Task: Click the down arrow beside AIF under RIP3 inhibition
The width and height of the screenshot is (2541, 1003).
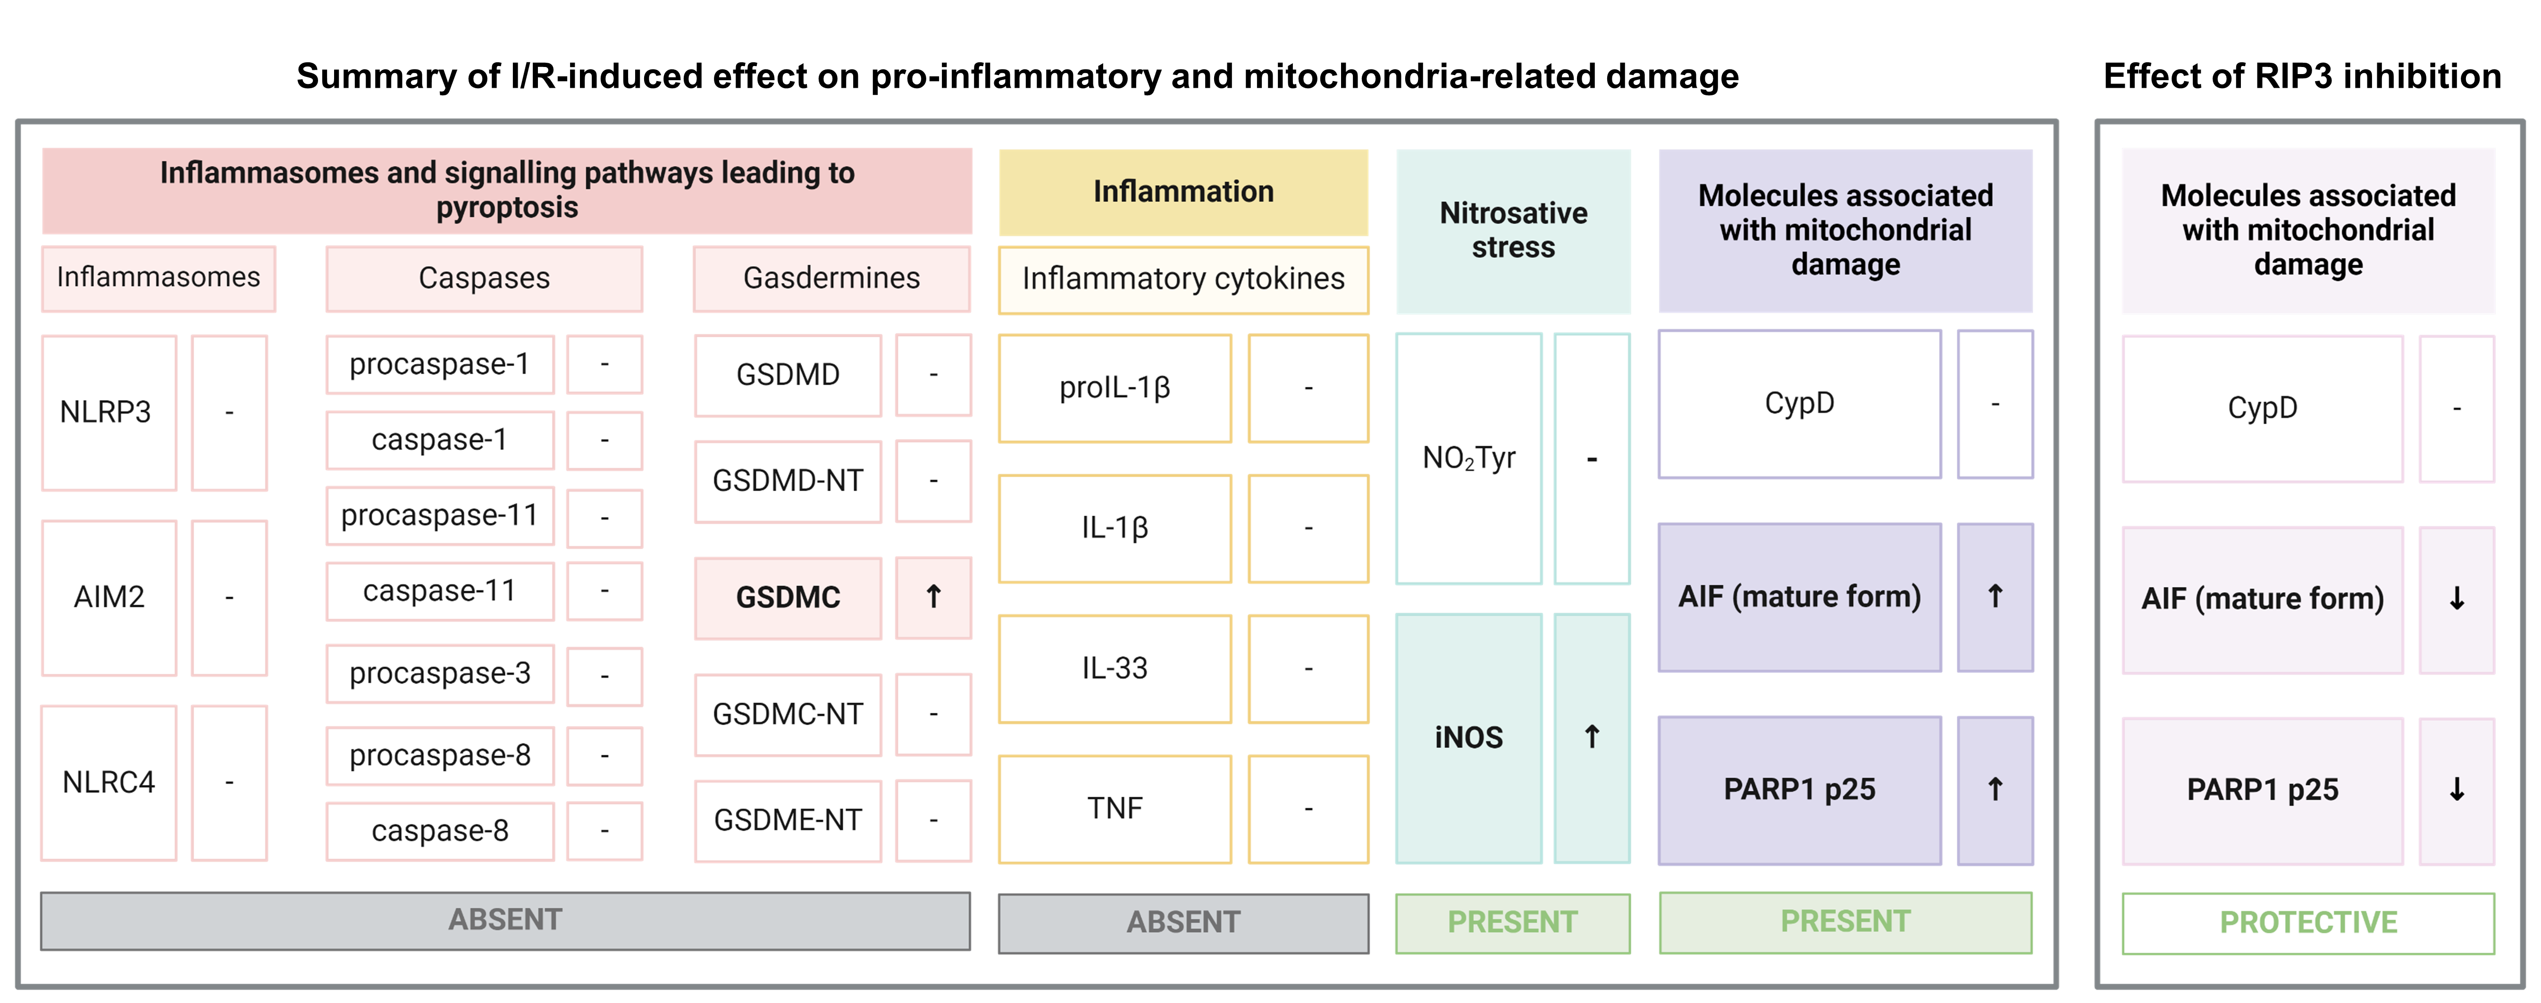Action: click(x=2456, y=599)
